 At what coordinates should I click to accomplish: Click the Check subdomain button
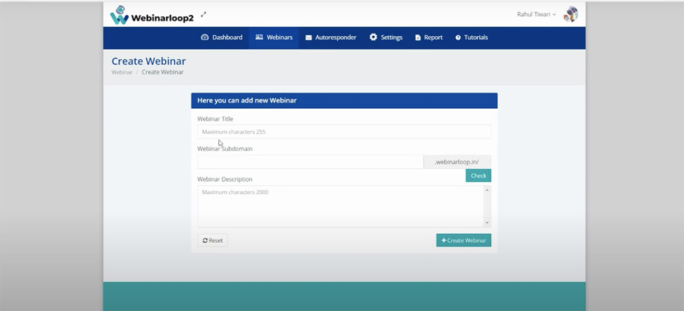pyautogui.click(x=478, y=175)
